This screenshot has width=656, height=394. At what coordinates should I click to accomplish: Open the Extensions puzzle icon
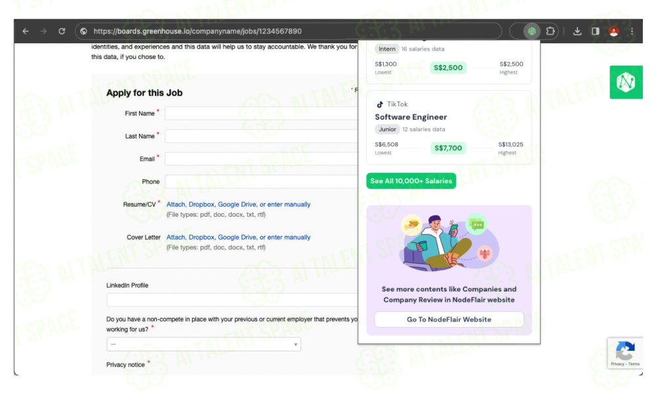(550, 31)
